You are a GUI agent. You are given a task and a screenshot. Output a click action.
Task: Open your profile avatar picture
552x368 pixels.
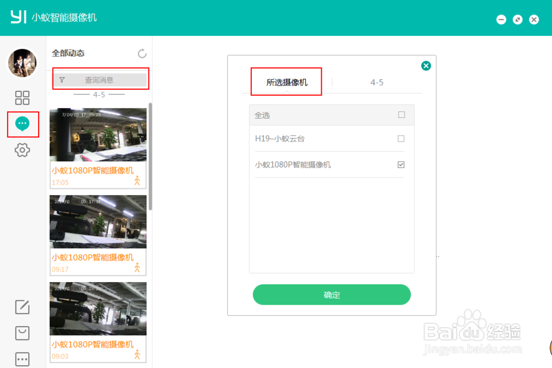[x=22, y=63]
